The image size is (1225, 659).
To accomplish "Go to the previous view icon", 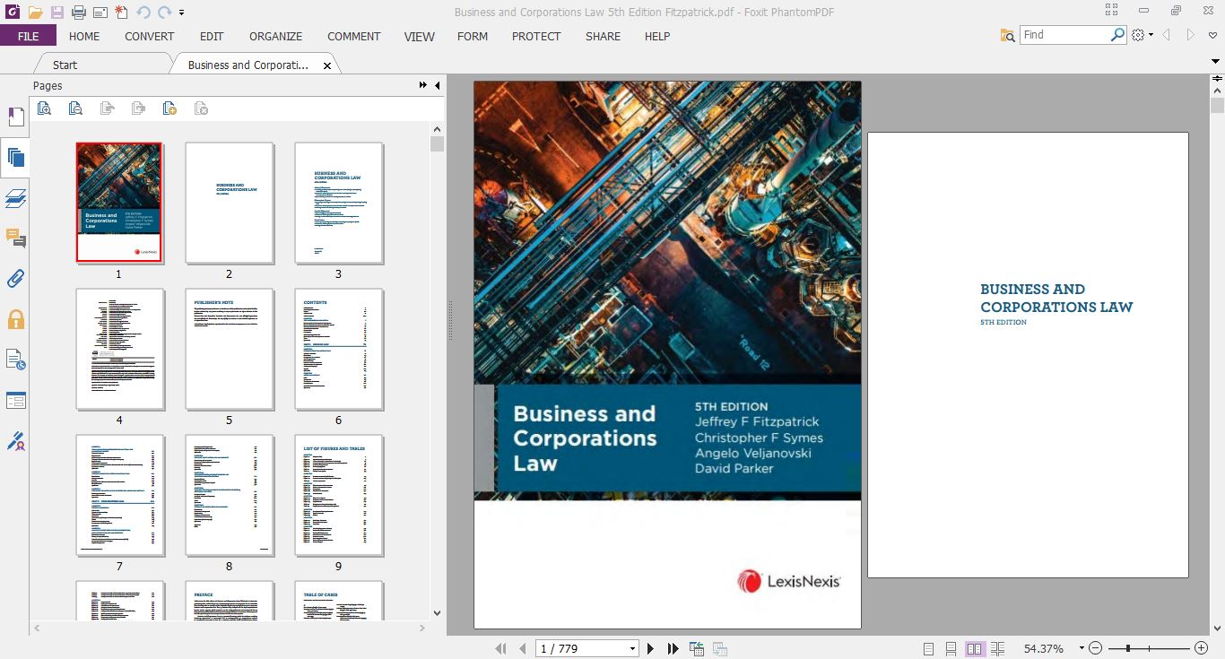I will pos(696,648).
